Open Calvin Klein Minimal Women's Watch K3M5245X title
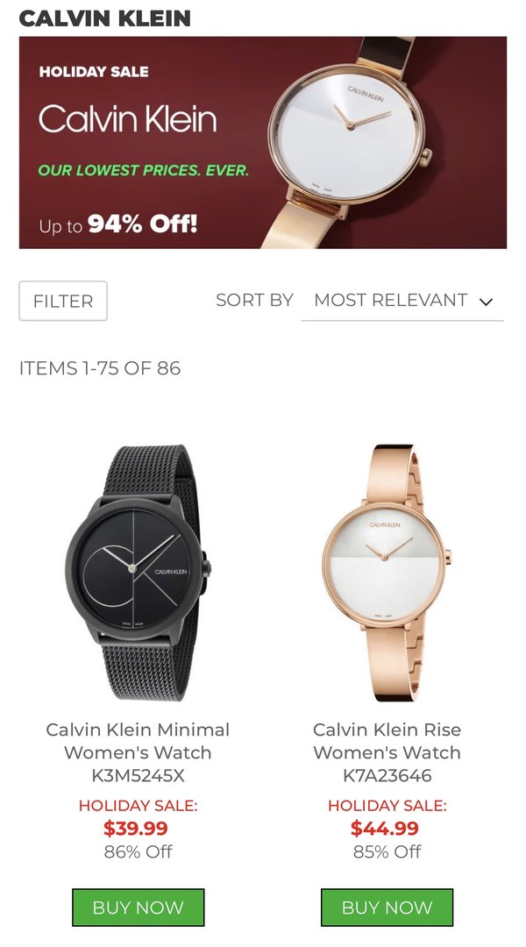The height and width of the screenshot is (947, 526). coord(138,752)
